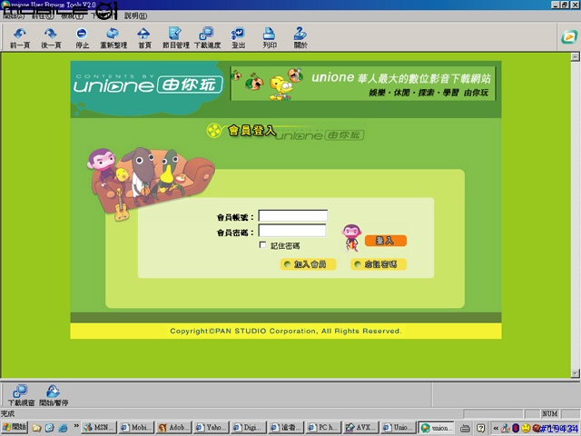
Task: Open 下載視窗 download window icon
Action: (21, 396)
